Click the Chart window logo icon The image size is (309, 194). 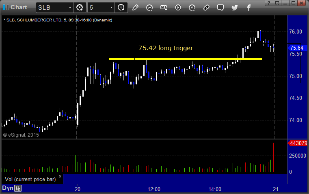click(x=6, y=7)
